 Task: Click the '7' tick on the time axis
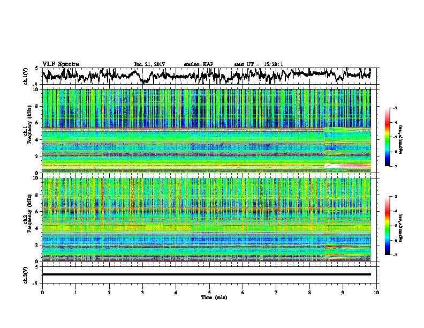tap(276, 293)
